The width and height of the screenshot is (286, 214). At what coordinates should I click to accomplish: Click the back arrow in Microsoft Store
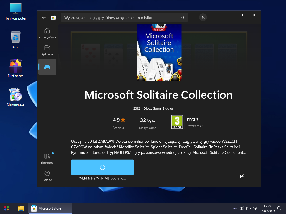click(44, 17)
